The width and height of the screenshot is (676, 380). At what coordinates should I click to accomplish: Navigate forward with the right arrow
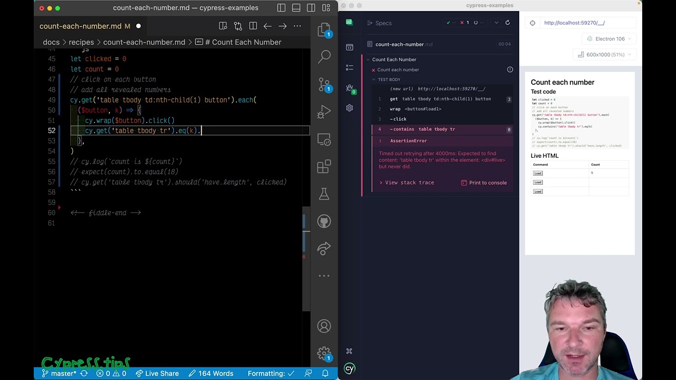pyautogui.click(x=283, y=26)
